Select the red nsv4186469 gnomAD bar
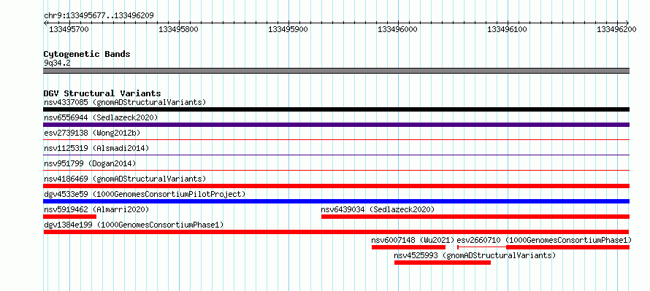Screen dimensions: 650x291 point(336,186)
